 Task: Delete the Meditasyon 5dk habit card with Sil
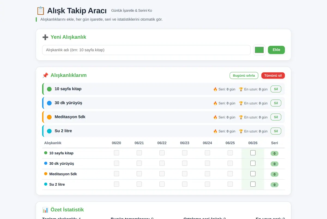(x=276, y=117)
